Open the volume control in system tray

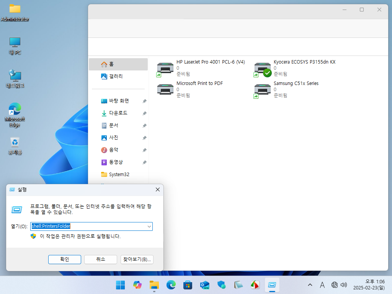click(344, 285)
